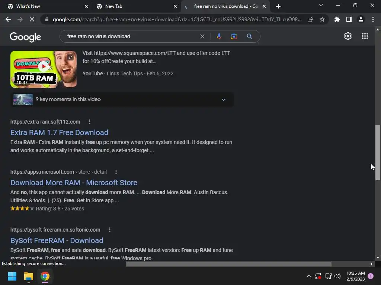The width and height of the screenshot is (381, 285).
Task: Close the What's New tab
Action: pyautogui.click(x=86, y=6)
